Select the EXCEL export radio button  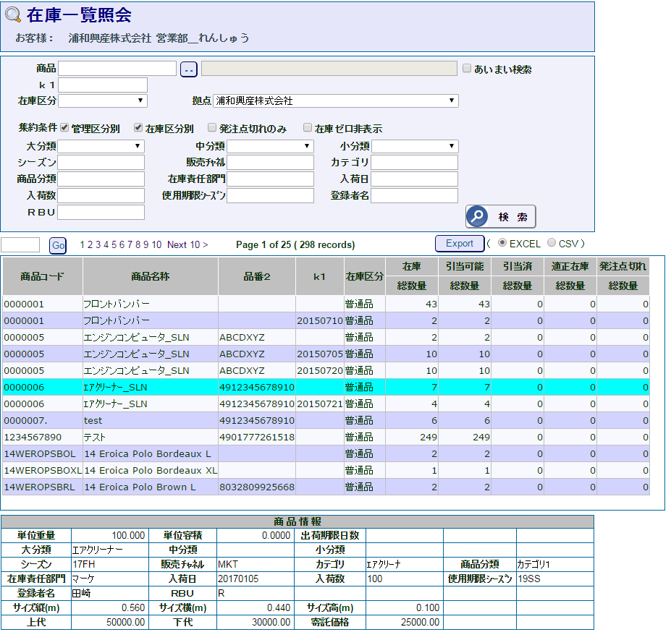click(x=502, y=243)
